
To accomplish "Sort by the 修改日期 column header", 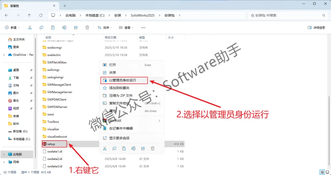I will coord(110,37).
